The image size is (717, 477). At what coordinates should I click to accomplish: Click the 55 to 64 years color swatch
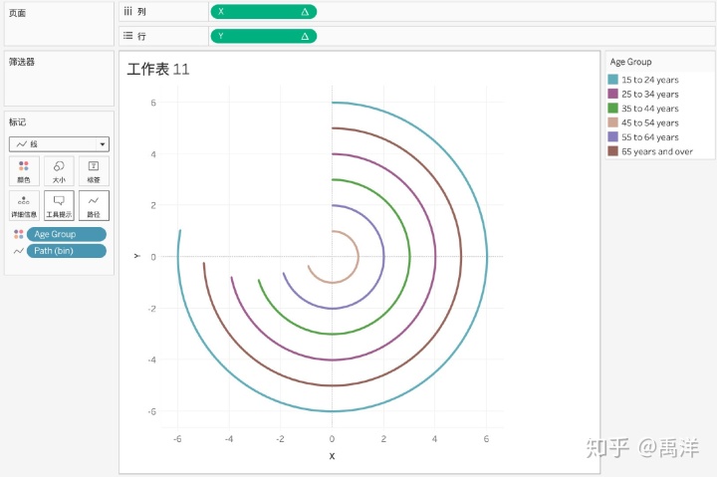612,136
